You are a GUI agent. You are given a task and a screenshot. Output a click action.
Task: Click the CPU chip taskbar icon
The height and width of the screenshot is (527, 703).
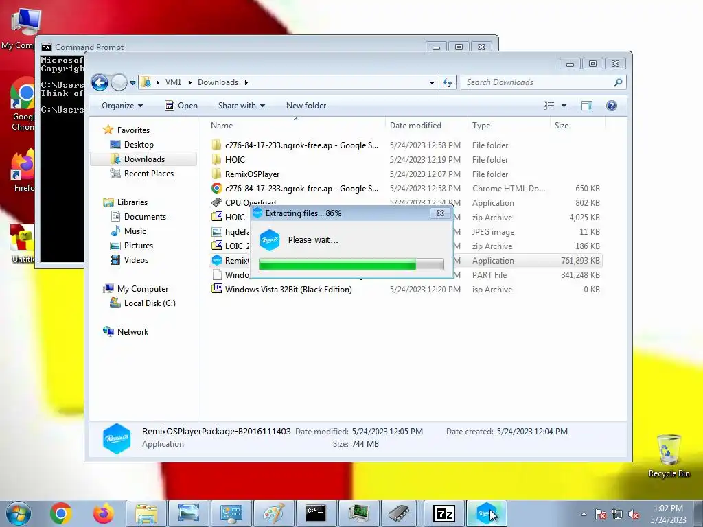[400, 513]
